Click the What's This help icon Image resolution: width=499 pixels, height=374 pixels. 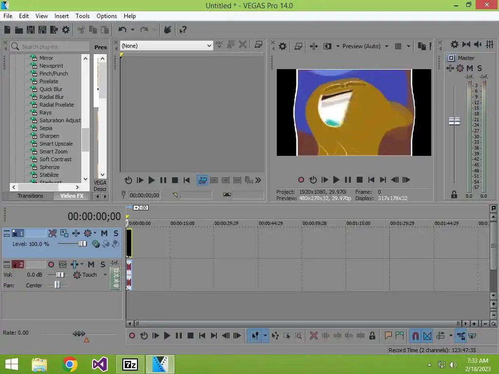pyautogui.click(x=183, y=30)
